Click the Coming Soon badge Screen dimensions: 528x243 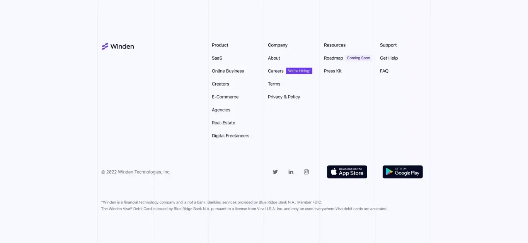point(358,58)
